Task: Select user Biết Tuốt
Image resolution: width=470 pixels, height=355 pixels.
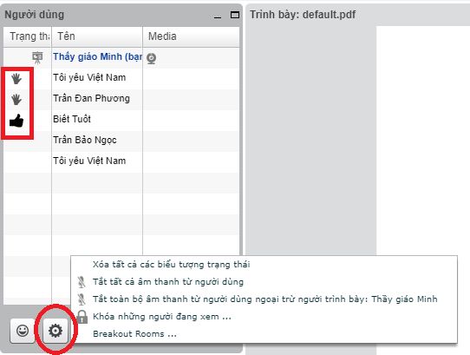Action: point(72,119)
